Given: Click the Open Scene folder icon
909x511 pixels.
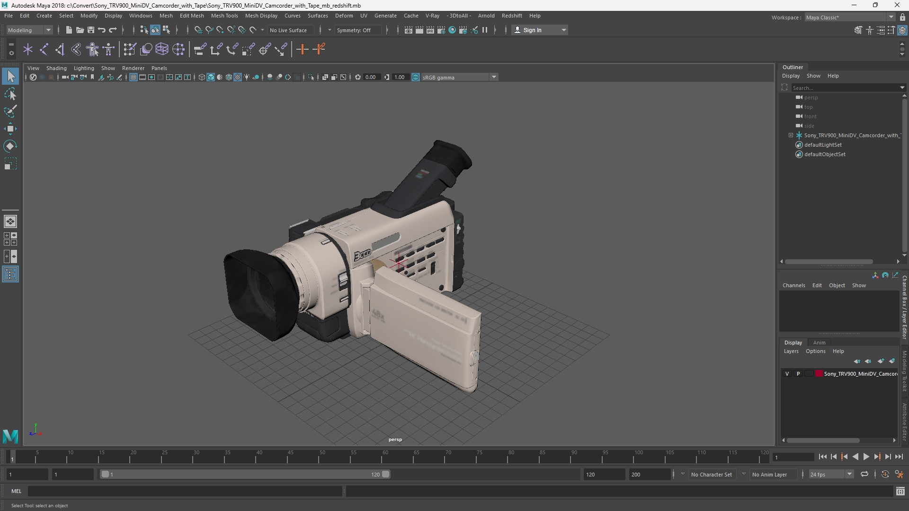Looking at the screenshot, I should click(80, 30).
